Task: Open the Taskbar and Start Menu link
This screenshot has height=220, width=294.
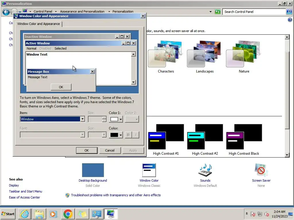Action: [26, 191]
